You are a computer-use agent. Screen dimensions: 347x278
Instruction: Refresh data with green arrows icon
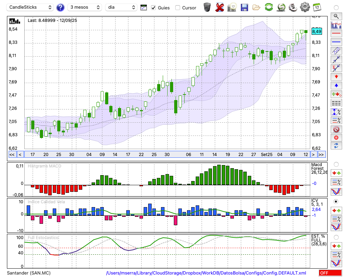(x=269, y=7)
